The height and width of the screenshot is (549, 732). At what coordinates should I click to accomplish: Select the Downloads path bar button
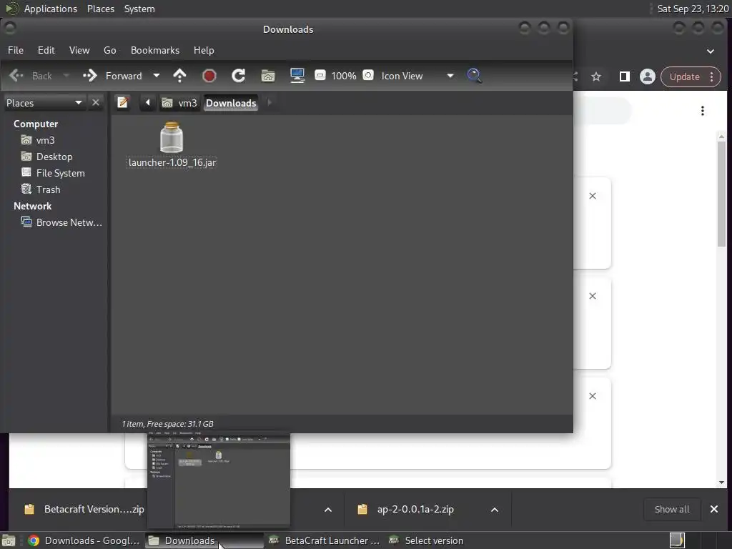pyautogui.click(x=231, y=103)
